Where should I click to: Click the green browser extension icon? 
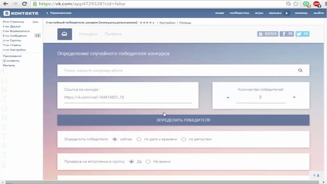(307, 4)
